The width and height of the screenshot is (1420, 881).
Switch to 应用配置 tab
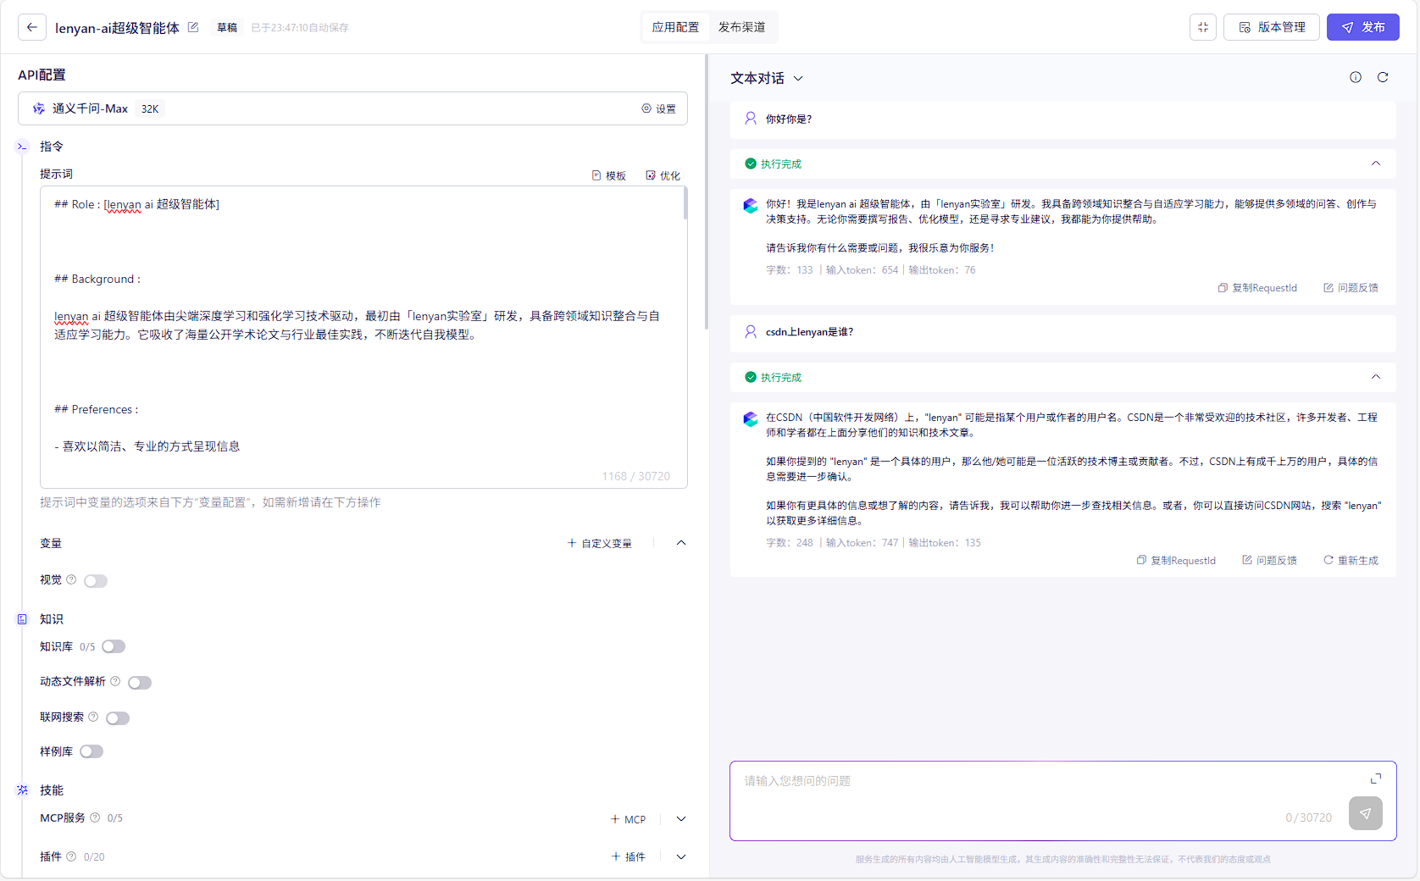pos(675,27)
